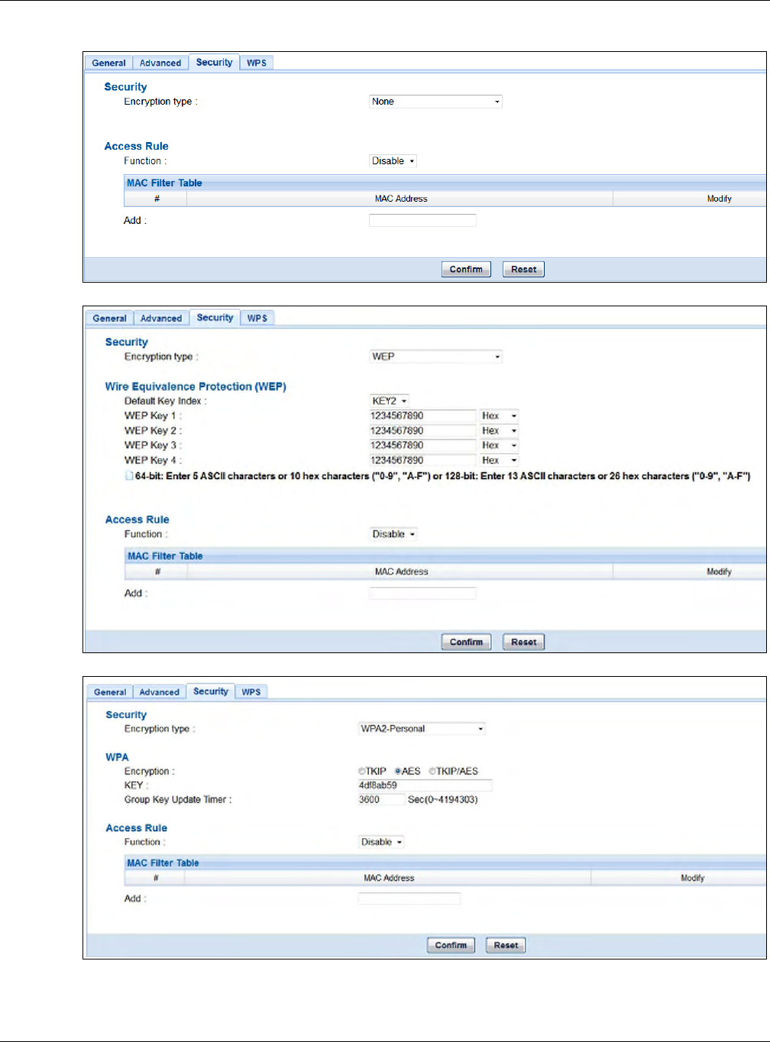Open General tab in the WEP panel

[109, 319]
